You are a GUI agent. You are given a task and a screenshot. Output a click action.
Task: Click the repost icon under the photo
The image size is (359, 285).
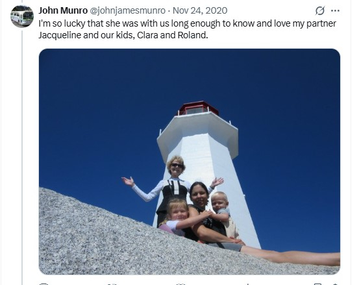(x=112, y=284)
